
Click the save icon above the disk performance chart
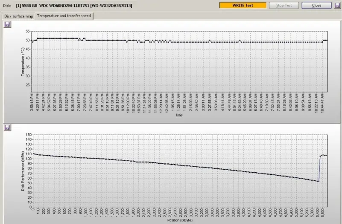(7, 127)
